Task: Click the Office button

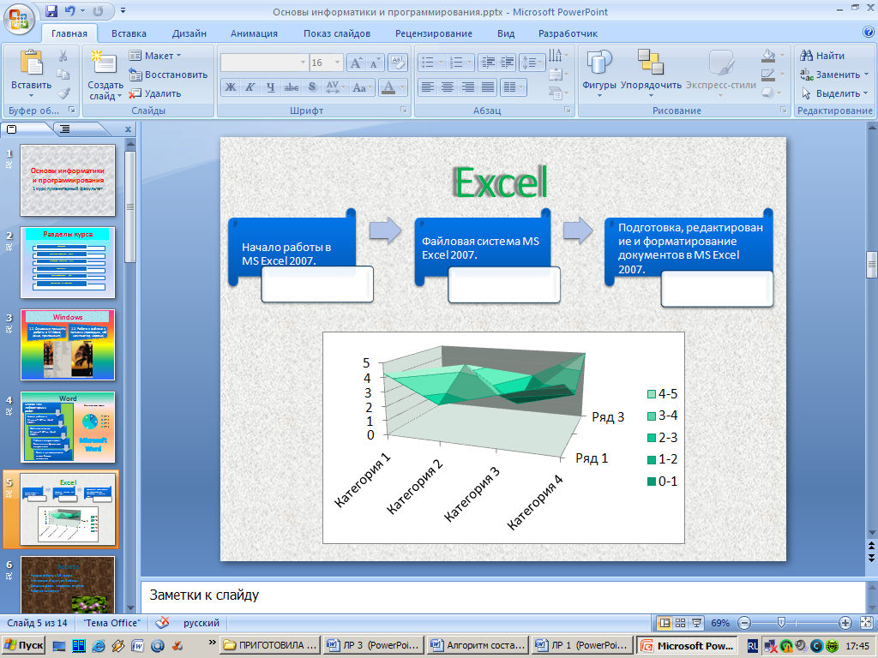Action: point(19,19)
